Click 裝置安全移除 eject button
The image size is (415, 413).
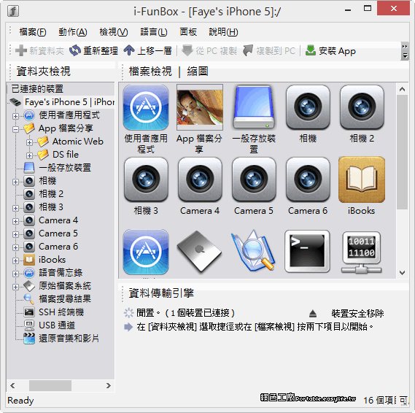point(346,314)
